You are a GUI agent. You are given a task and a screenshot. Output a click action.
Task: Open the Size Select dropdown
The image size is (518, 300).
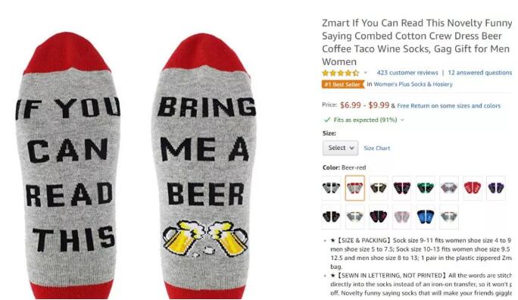(x=341, y=148)
